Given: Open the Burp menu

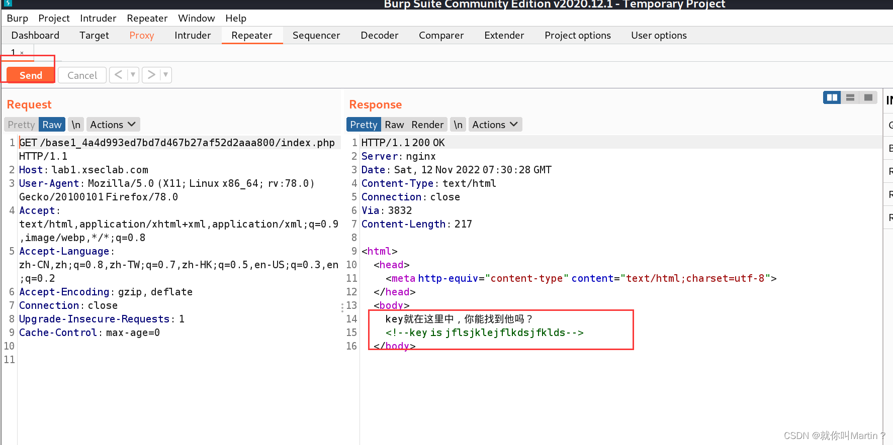Looking at the screenshot, I should pos(18,18).
